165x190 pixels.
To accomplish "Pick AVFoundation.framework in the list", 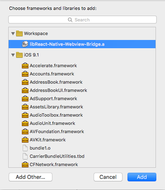I will coord(82,131).
